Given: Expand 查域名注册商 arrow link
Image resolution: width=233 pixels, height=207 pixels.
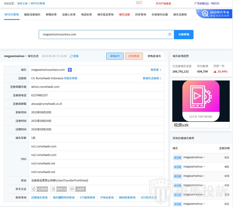Looking at the screenshot, I should point(152,78).
